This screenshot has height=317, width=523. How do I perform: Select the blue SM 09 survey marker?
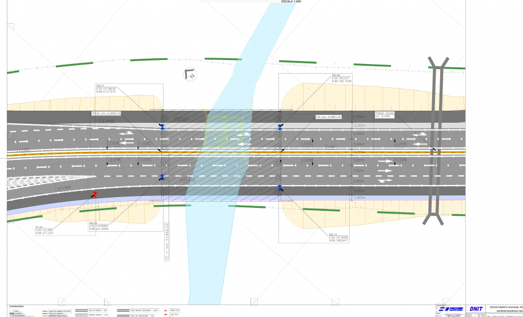coord(163,177)
